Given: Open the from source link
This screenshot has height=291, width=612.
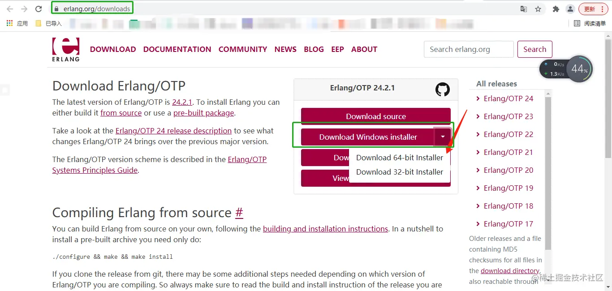Looking at the screenshot, I should coord(121,113).
